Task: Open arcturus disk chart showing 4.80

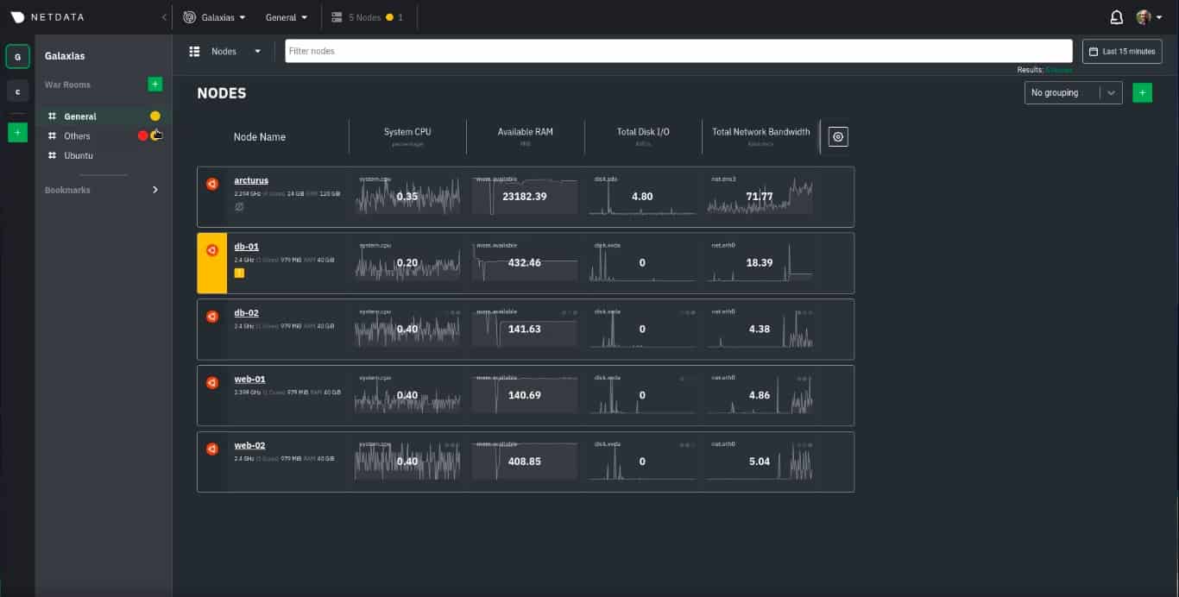Action: click(x=642, y=196)
